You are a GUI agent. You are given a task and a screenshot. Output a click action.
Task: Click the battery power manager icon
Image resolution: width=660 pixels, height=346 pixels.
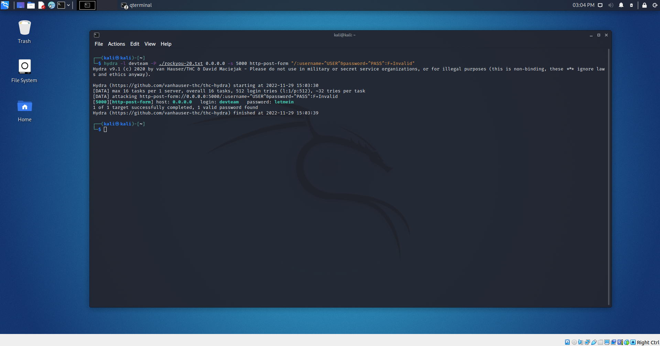(631, 5)
